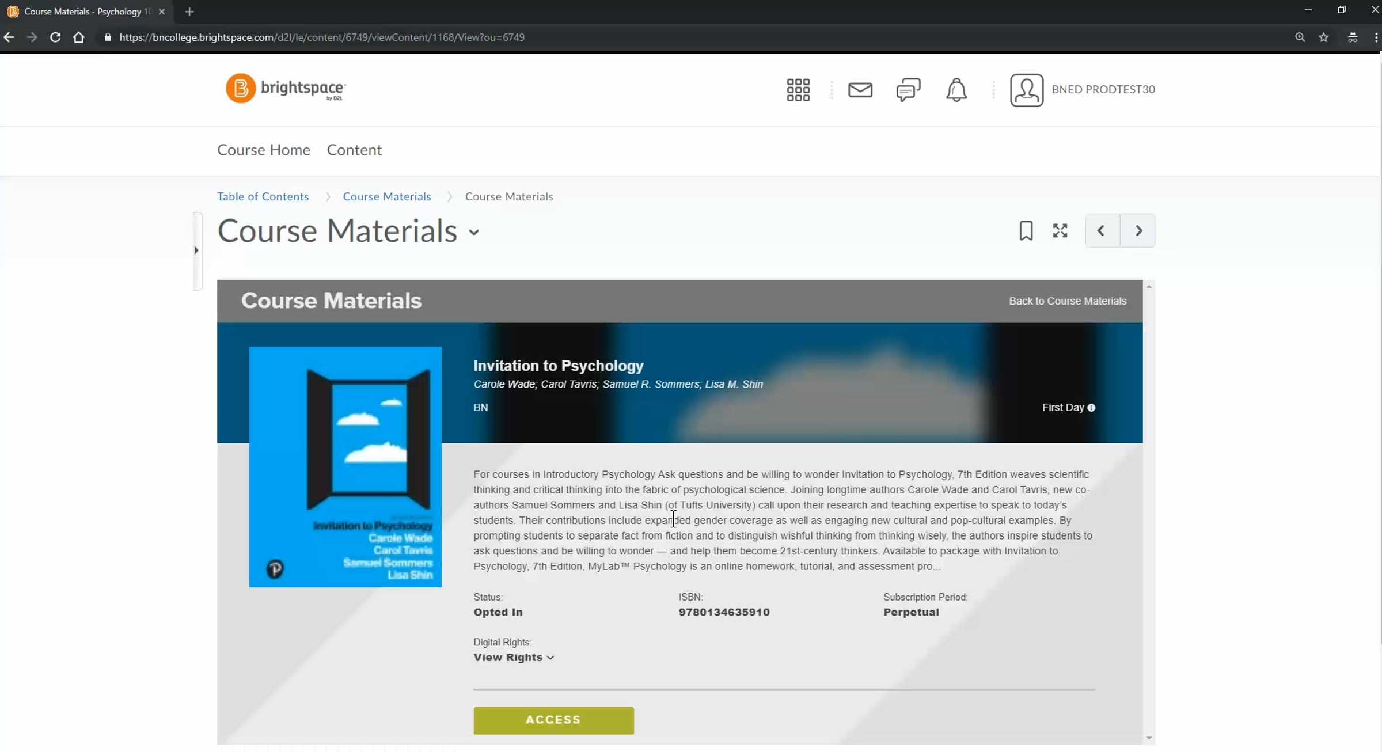Screen dimensions: 1382x752
Task: Click the content frame scroll down arrow
Action: (x=1149, y=738)
